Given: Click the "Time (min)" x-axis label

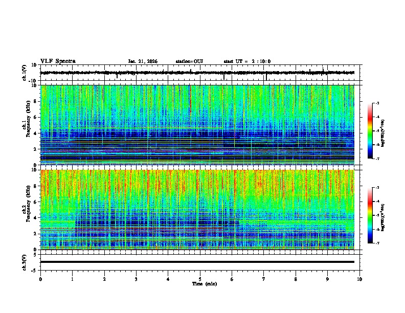Looking at the screenshot, I should 205,284.
